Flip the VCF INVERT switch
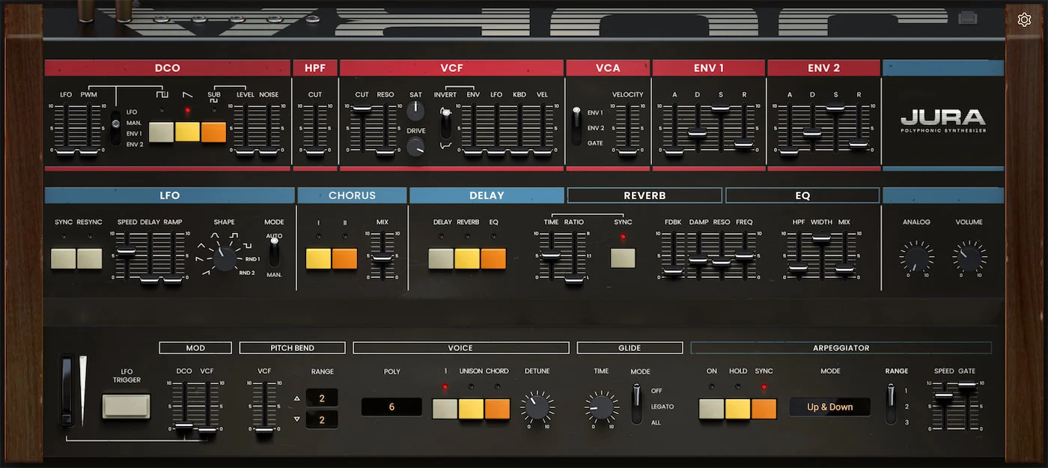Image resolution: width=1048 pixels, height=468 pixels. tap(446, 124)
